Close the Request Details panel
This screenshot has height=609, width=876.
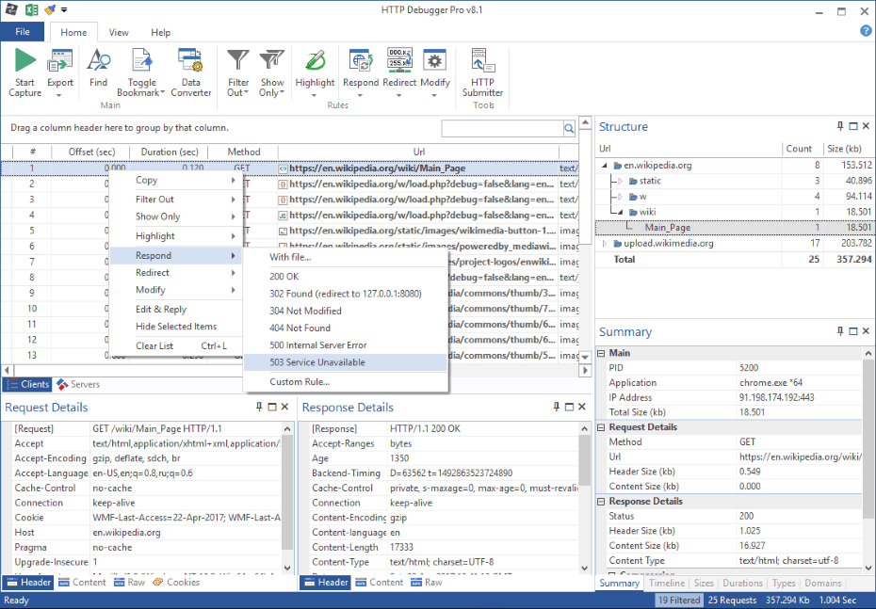coord(284,407)
